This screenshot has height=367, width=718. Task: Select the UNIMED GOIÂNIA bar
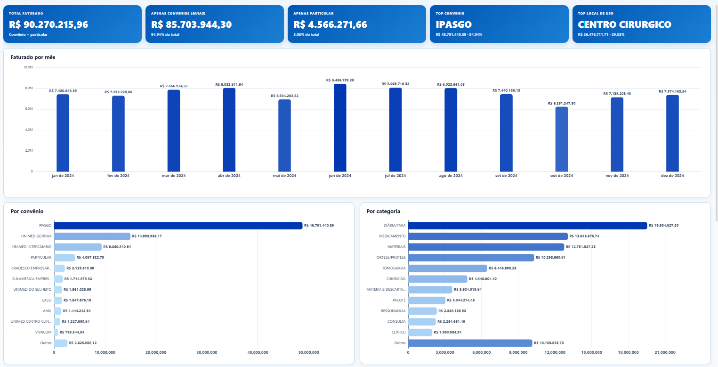click(x=92, y=236)
